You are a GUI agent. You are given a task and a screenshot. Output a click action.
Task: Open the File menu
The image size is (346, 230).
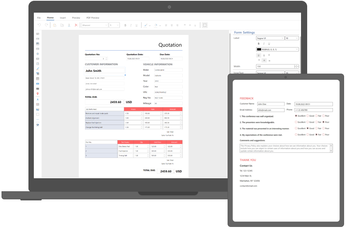(39, 18)
